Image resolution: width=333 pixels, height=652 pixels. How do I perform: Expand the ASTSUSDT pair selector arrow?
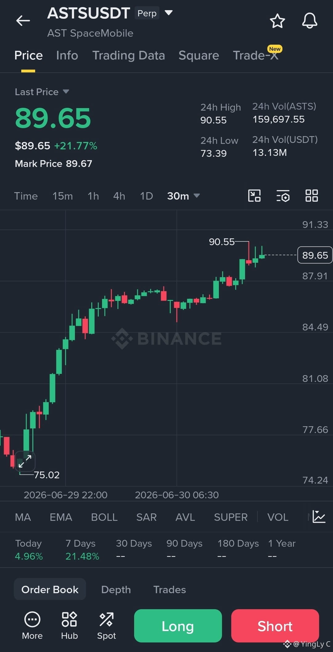(169, 13)
